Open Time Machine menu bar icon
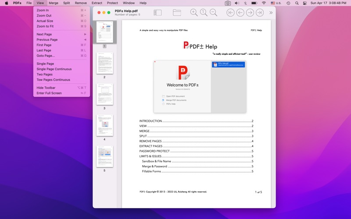 point(288,3)
